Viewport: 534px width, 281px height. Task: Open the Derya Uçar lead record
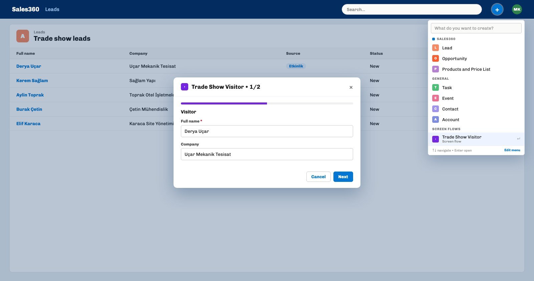29,66
